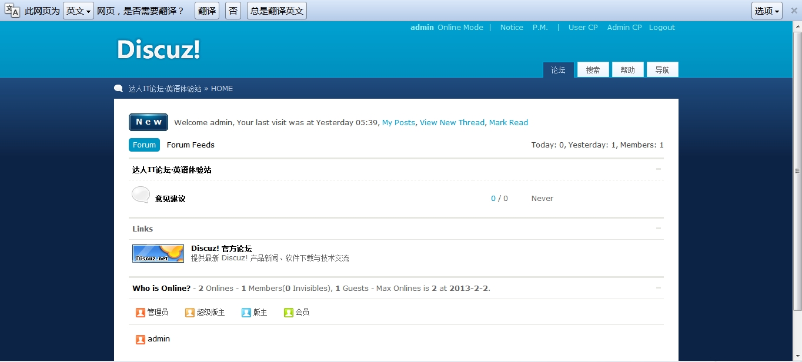The height and width of the screenshot is (362, 802).
Task: Switch to the 论坛 tab
Action: coord(559,70)
